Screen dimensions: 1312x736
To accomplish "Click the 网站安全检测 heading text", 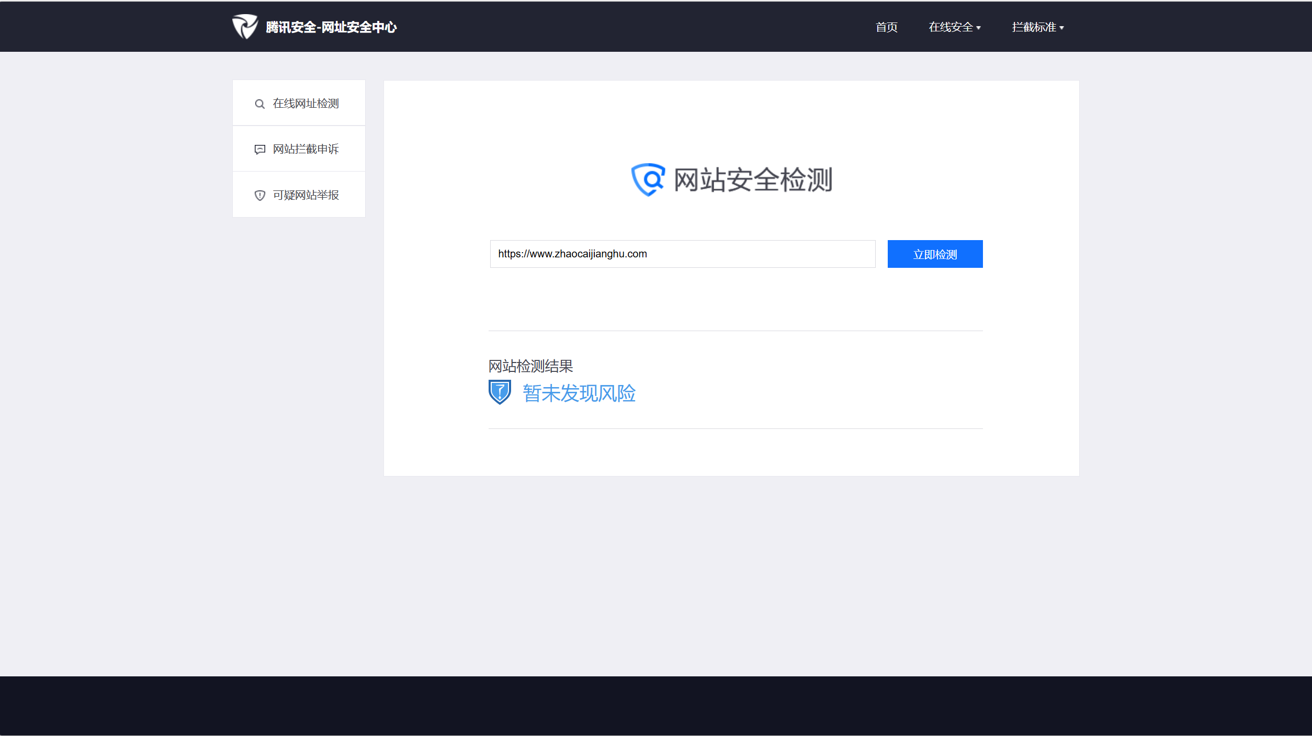I will [753, 180].
